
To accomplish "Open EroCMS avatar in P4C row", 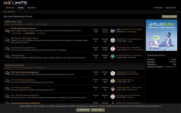I will pos(113,96).
